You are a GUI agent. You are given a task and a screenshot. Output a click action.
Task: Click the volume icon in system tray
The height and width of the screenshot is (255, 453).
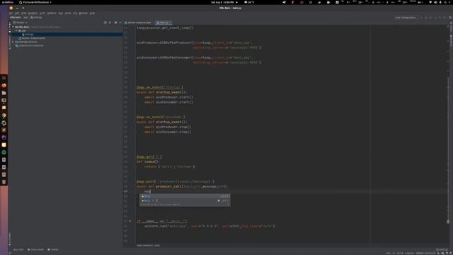tap(436, 2)
